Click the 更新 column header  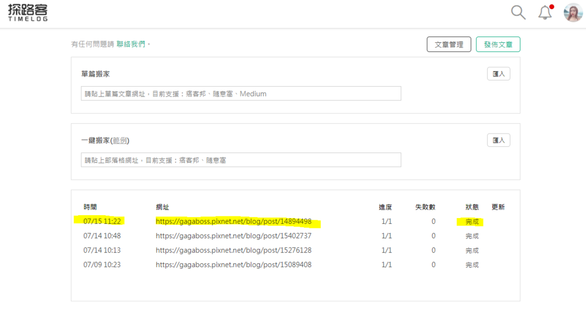[x=498, y=207]
